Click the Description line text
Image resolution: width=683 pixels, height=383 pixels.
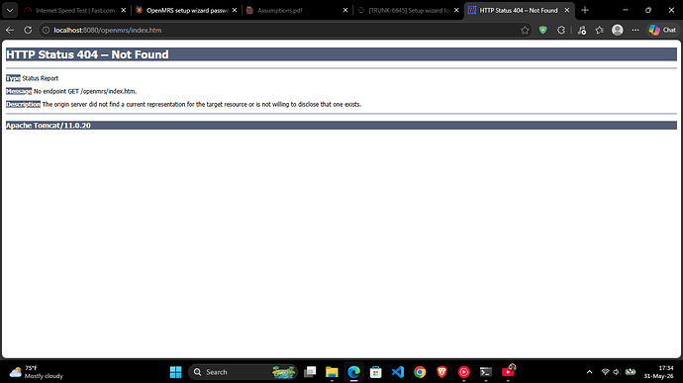202,105
